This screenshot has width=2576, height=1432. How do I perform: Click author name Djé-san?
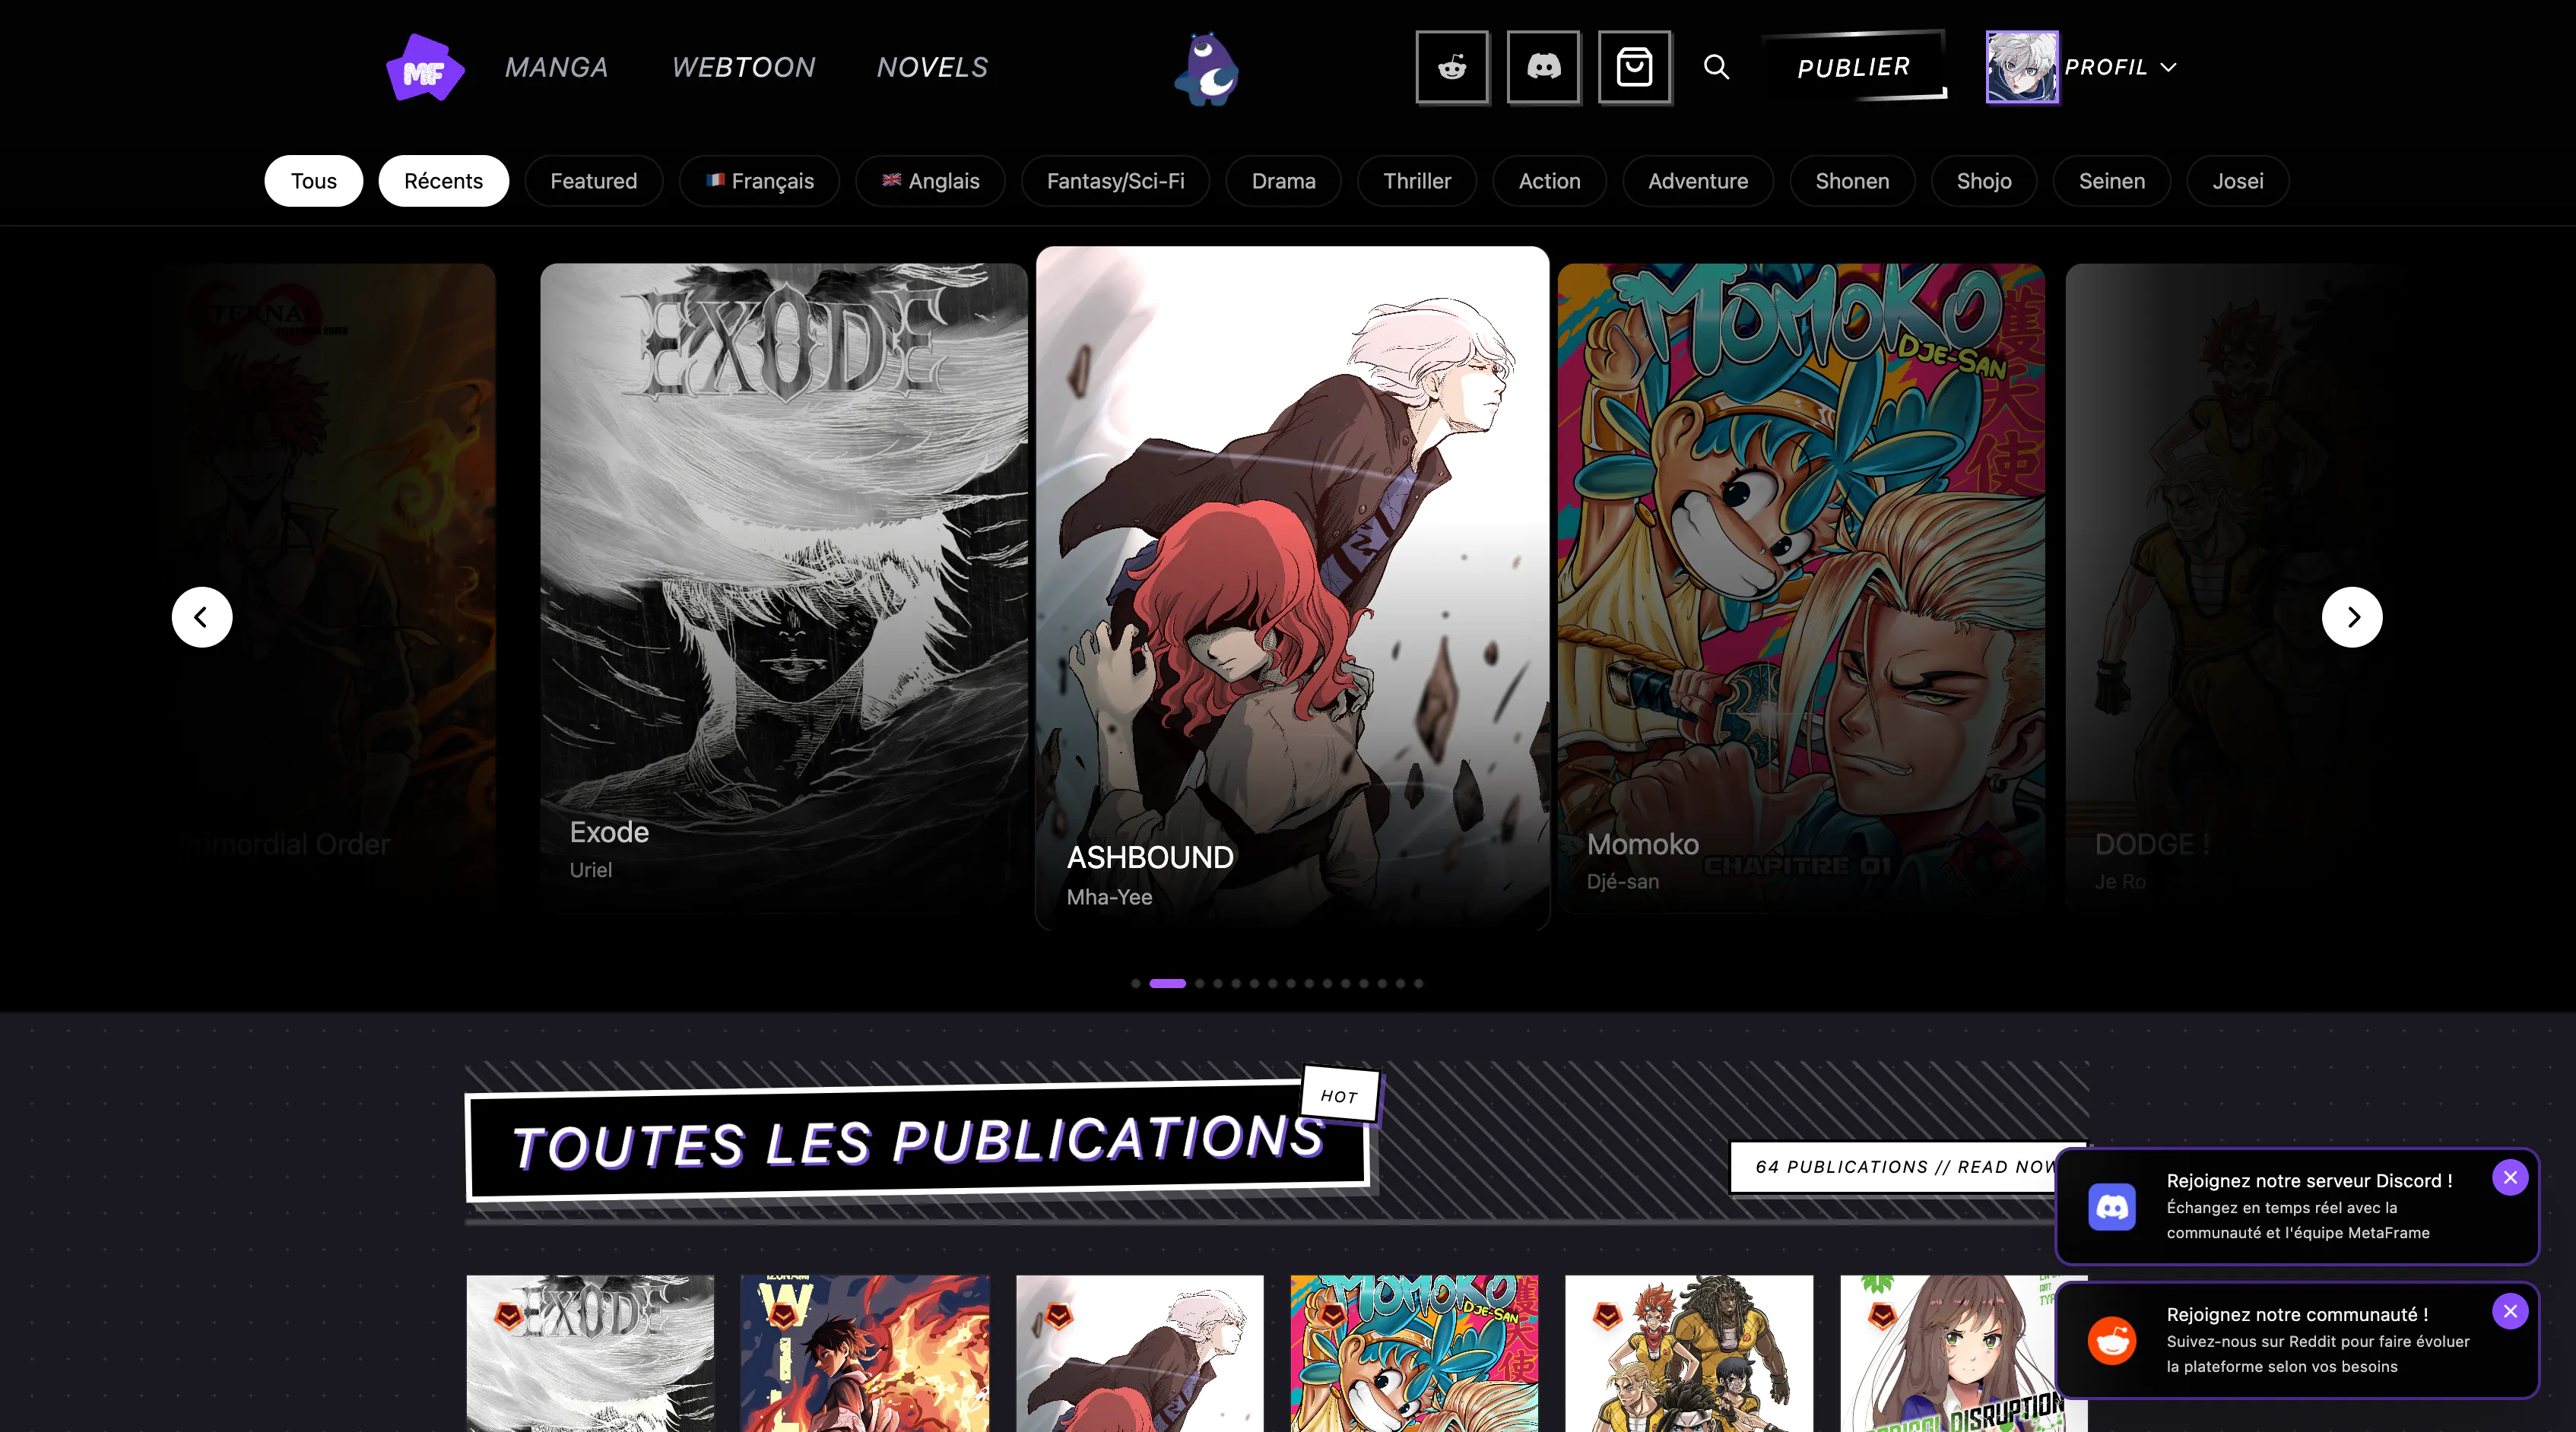pos(1623,882)
